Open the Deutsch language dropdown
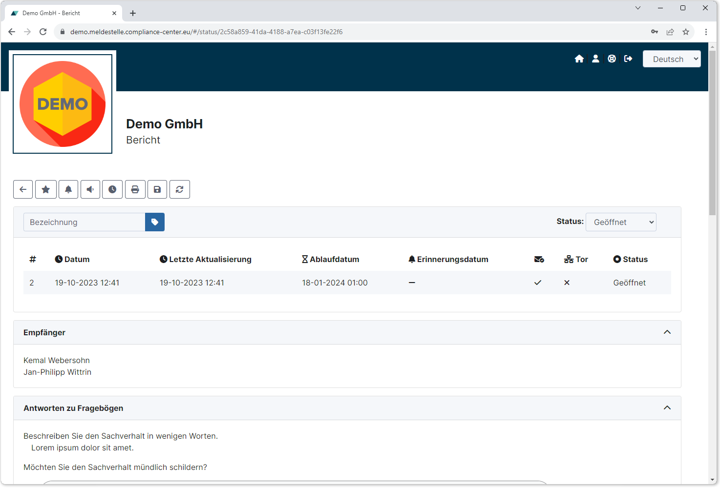720x488 pixels. [671, 59]
